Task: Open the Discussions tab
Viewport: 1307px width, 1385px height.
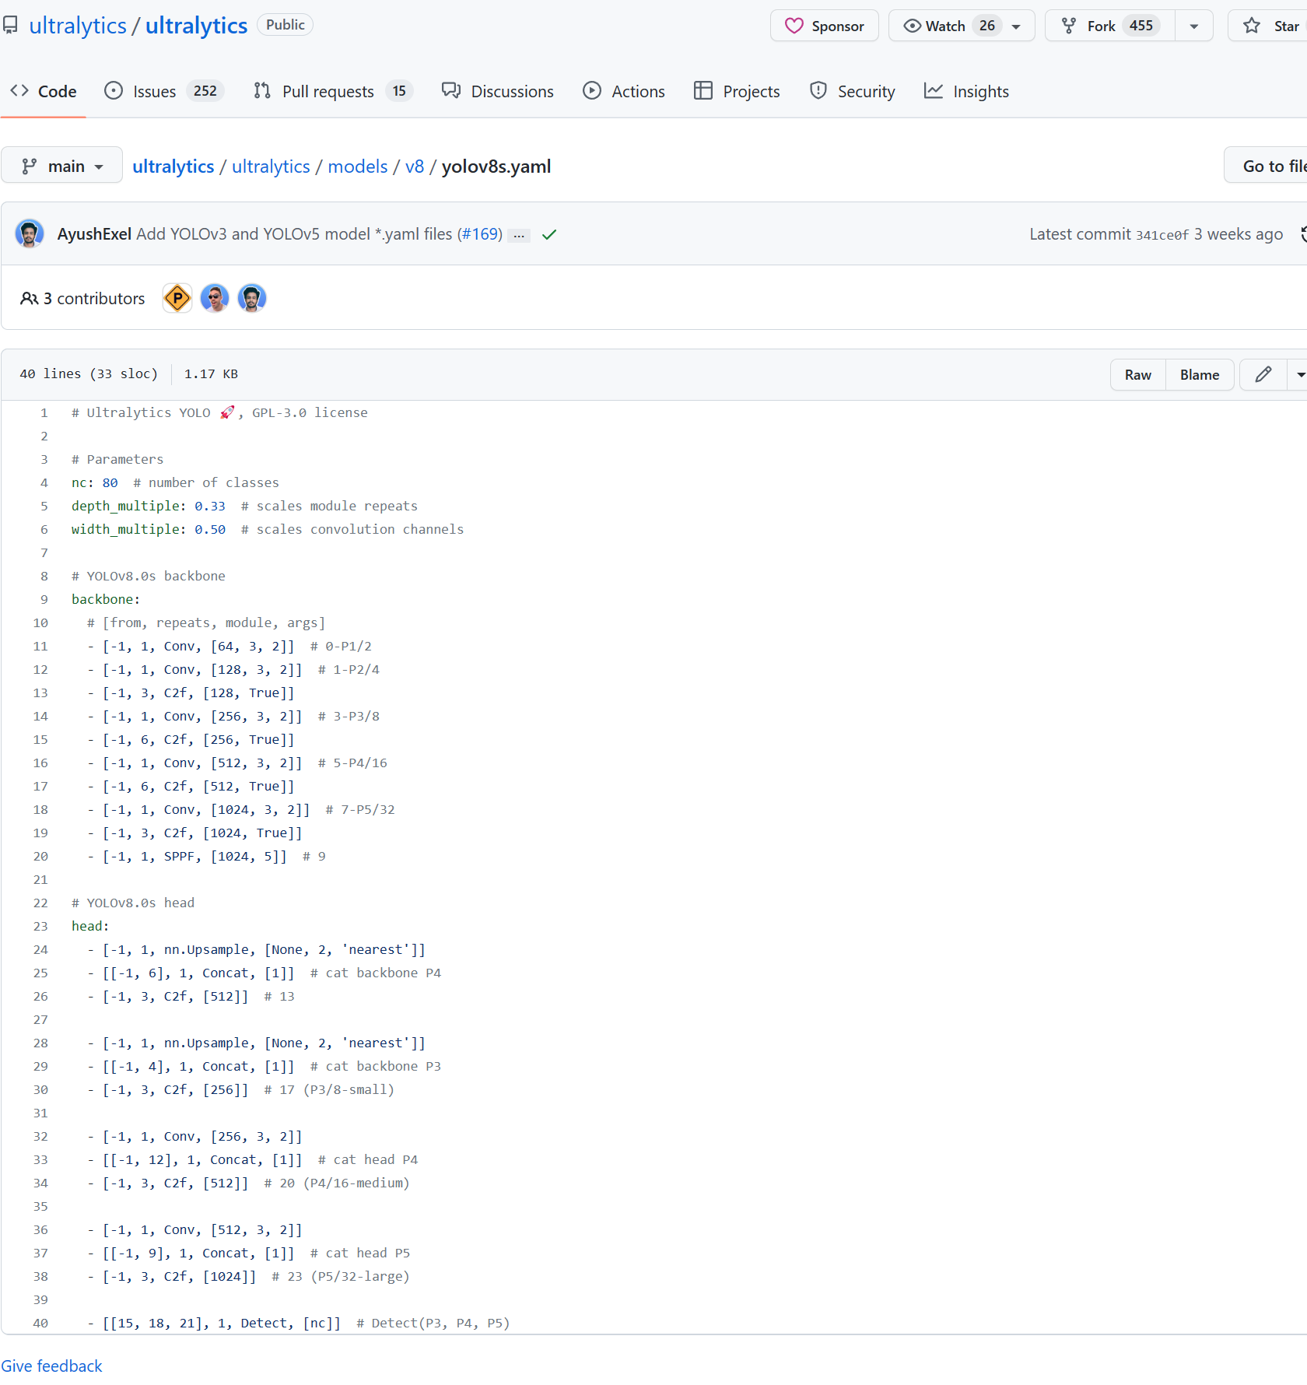Action: (x=498, y=91)
